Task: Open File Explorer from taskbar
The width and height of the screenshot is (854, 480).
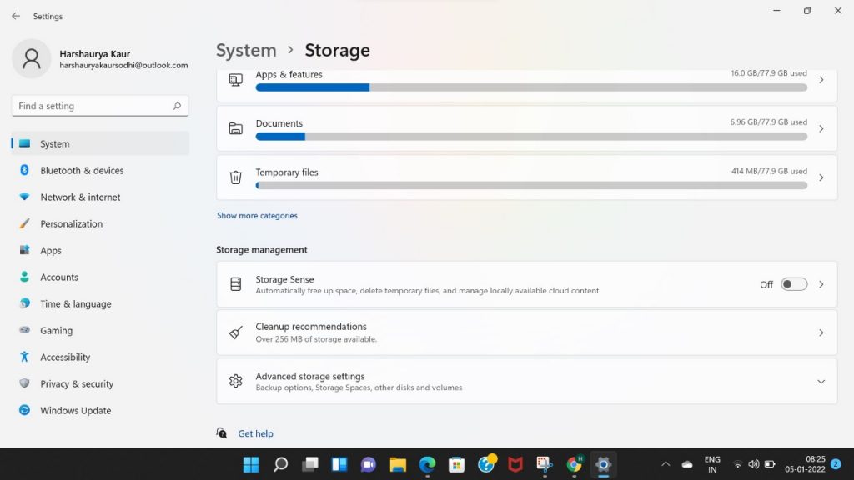Action: tap(398, 465)
